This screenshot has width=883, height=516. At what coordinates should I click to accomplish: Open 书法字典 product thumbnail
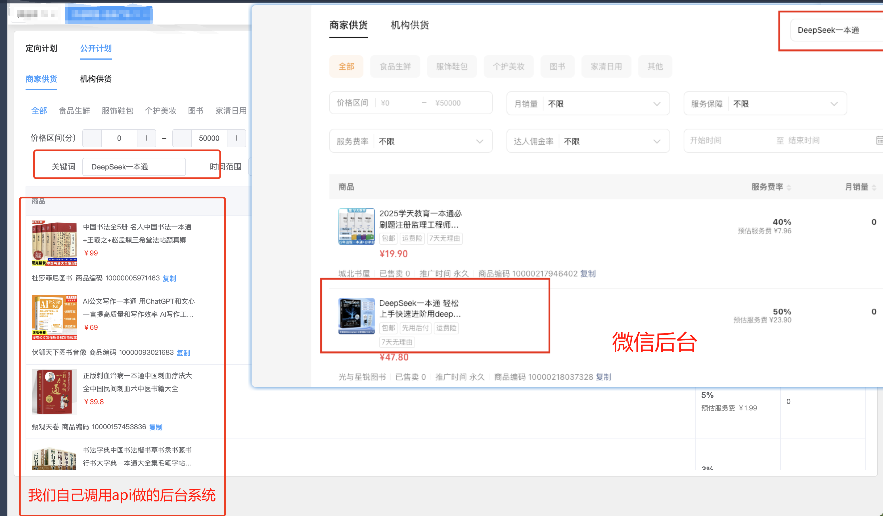pyautogui.click(x=54, y=458)
